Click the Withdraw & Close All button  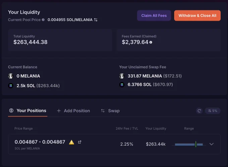[x=197, y=15]
